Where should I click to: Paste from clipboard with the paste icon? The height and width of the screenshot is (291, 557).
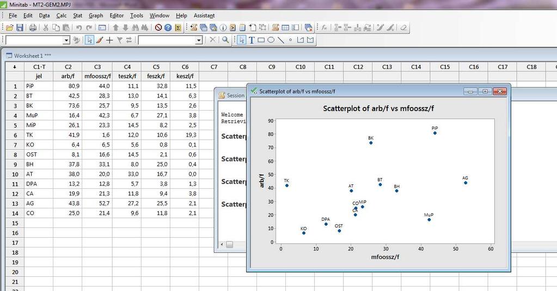66,28
